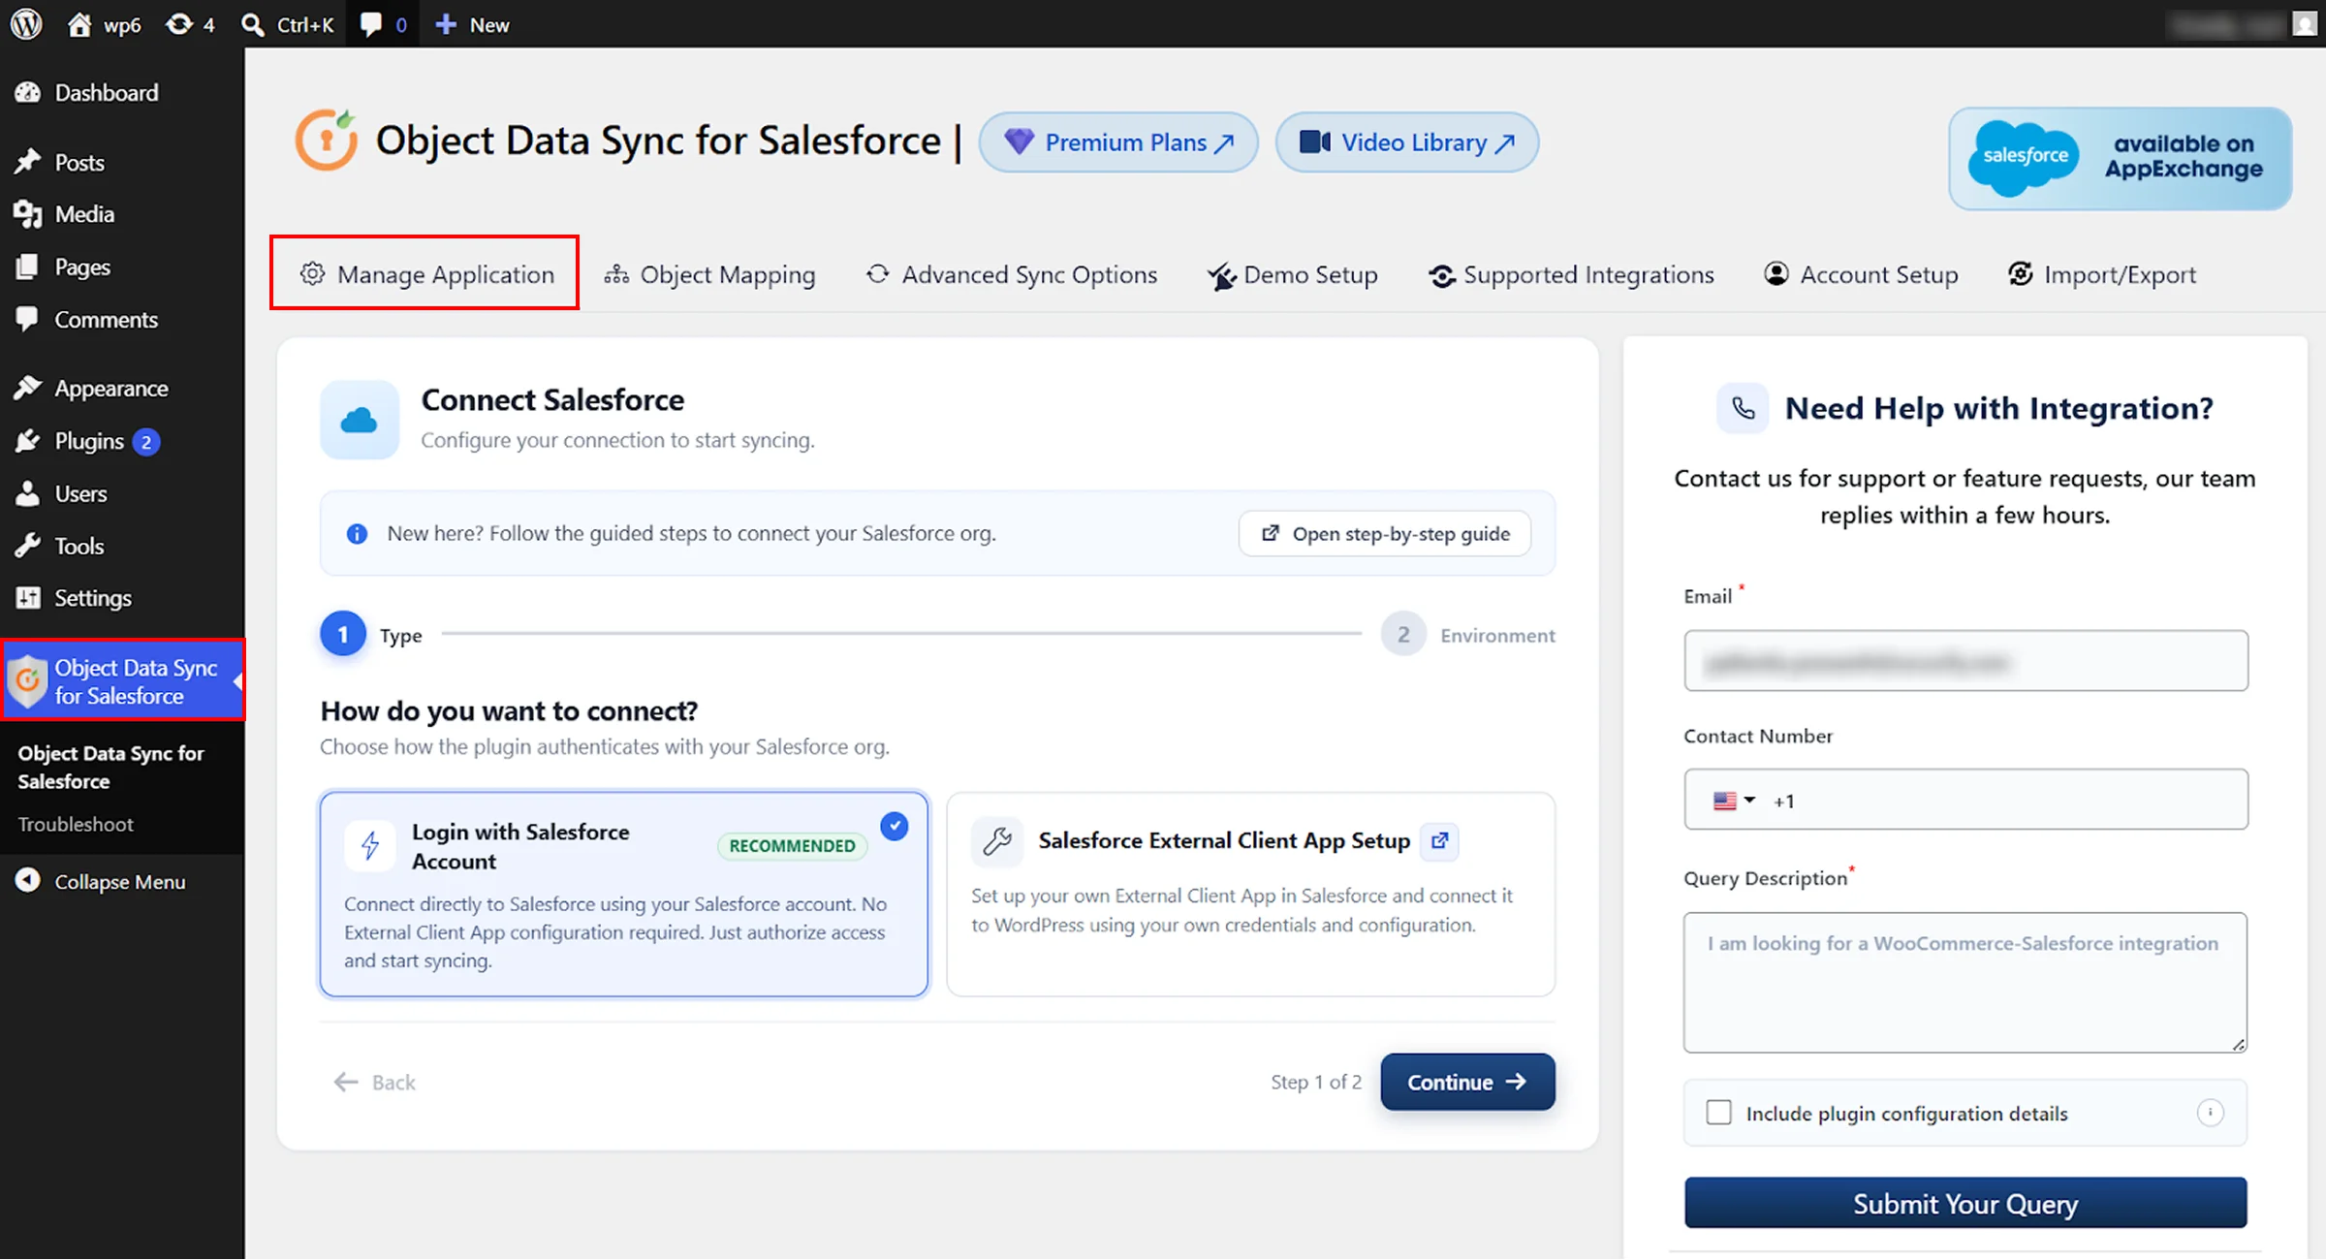Open the Posts menu
This screenshot has height=1260, width=2326.
[x=79, y=162]
